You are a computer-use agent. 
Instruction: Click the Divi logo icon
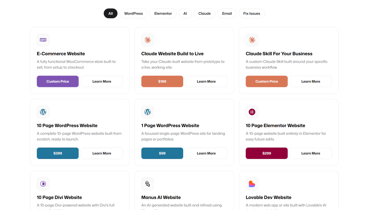(x=43, y=184)
